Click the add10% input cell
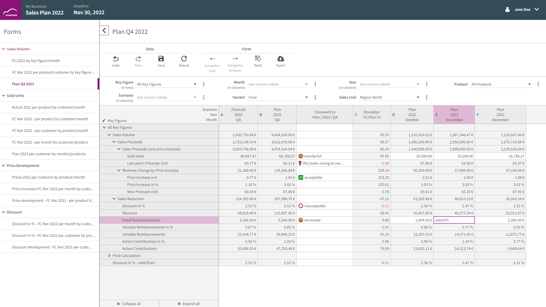546x307 pixels. click(x=454, y=220)
